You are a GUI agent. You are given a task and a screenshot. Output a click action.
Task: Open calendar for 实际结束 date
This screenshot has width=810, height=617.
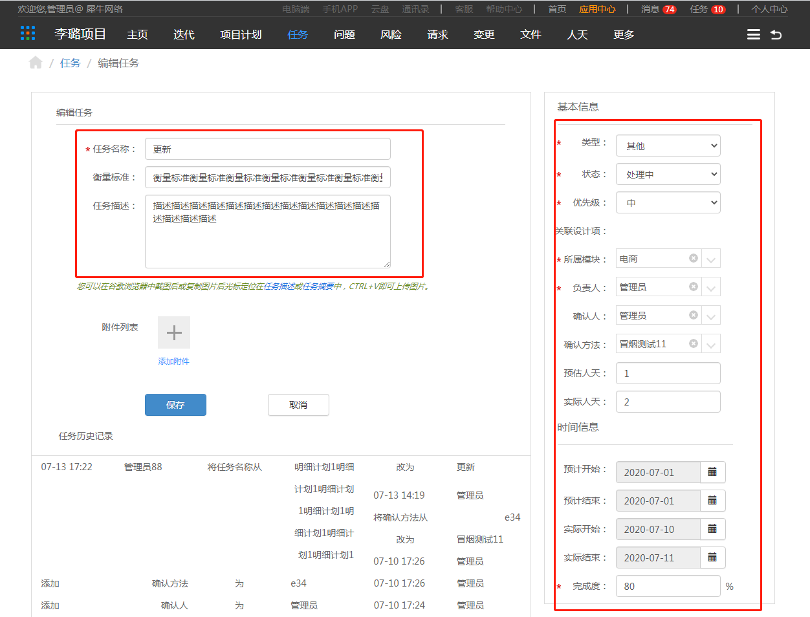coord(712,557)
